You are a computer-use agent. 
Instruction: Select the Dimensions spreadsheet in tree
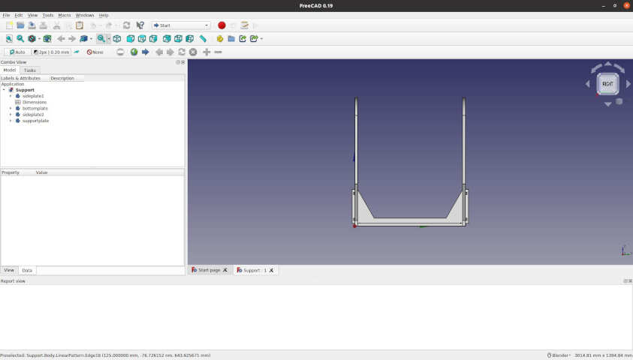tap(35, 103)
